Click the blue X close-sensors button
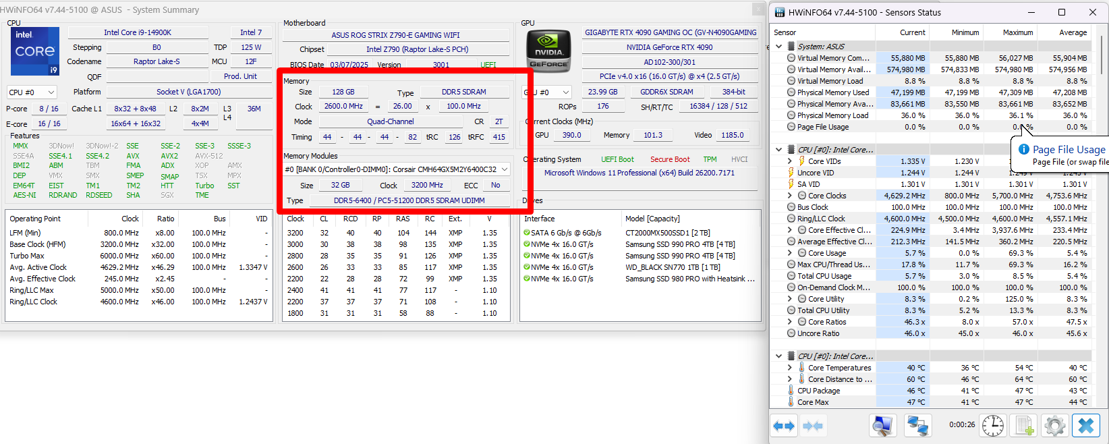Screen dimensions: 1109x444 1086,426
